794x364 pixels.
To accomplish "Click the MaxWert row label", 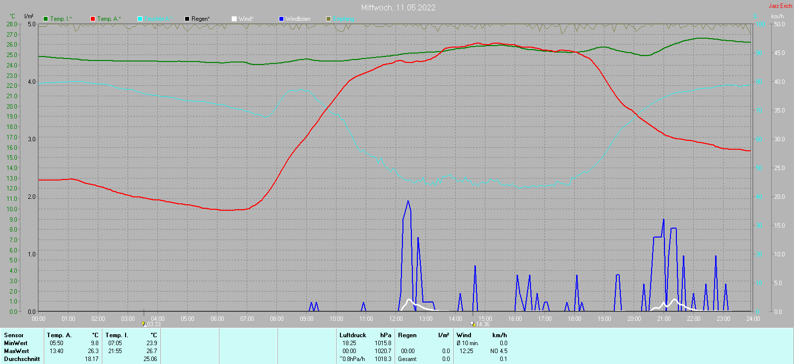I will (16, 351).
